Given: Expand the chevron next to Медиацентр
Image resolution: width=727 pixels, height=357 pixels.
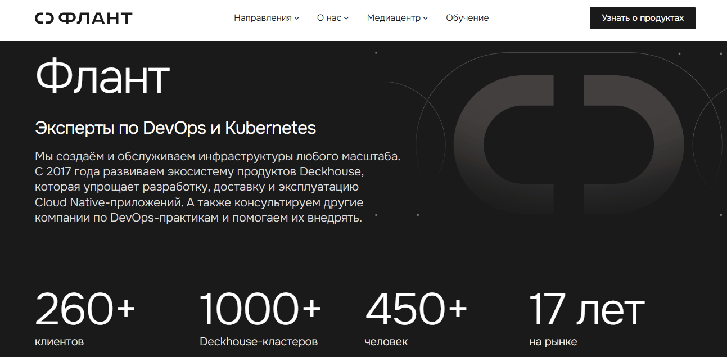Looking at the screenshot, I should tap(426, 18).
